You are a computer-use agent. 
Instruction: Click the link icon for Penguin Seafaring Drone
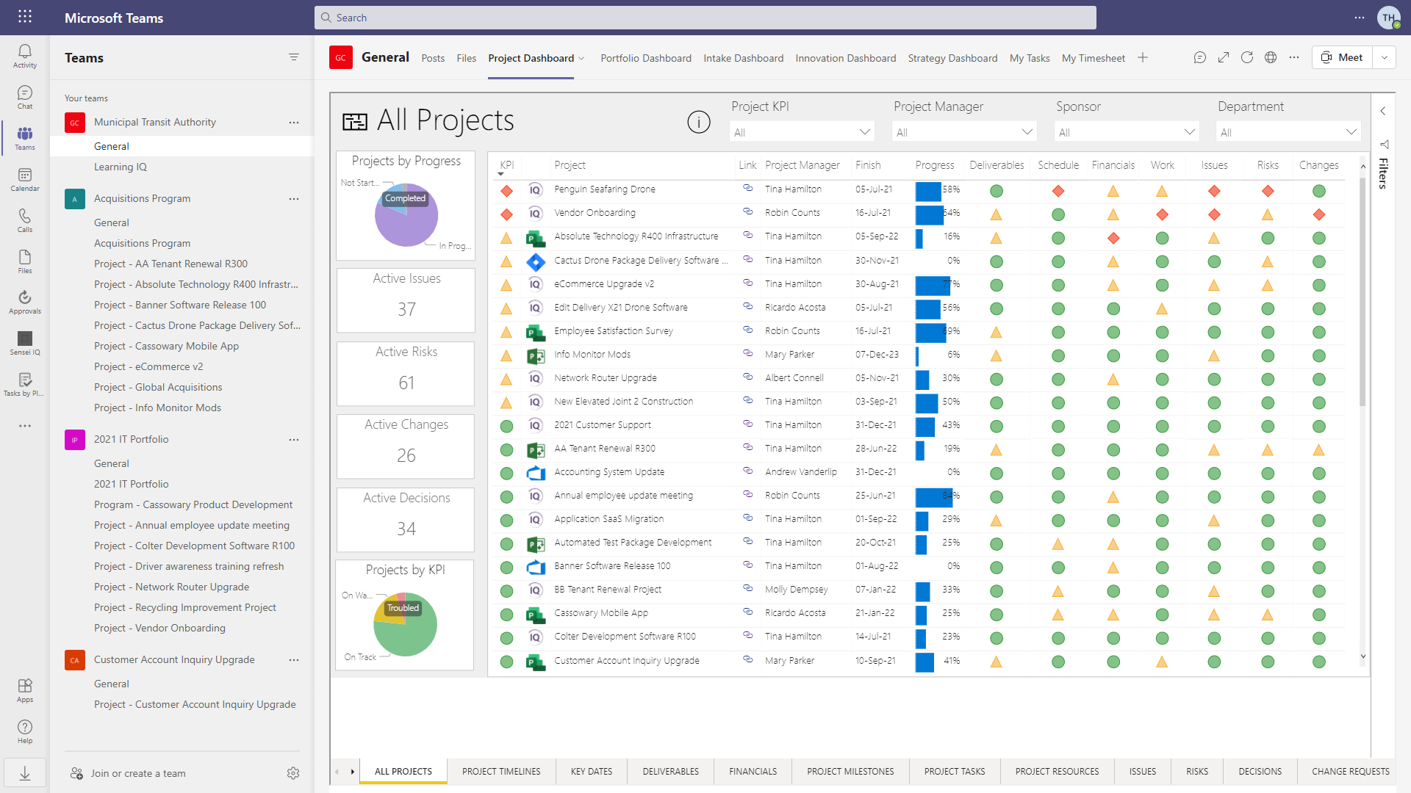click(748, 187)
